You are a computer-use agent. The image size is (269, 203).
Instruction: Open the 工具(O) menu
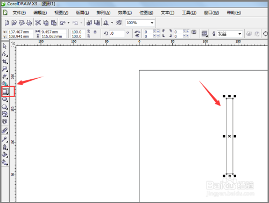189,13
